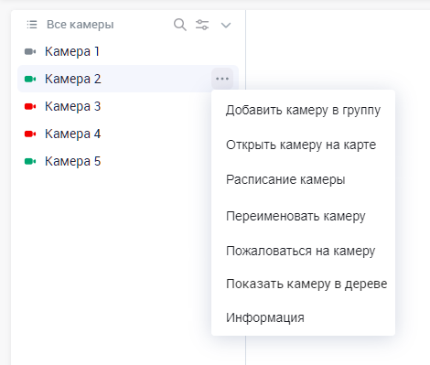Image resolution: width=430 pixels, height=365 pixels.
Task: Select Камера 1 in the list
Action: coord(128,51)
